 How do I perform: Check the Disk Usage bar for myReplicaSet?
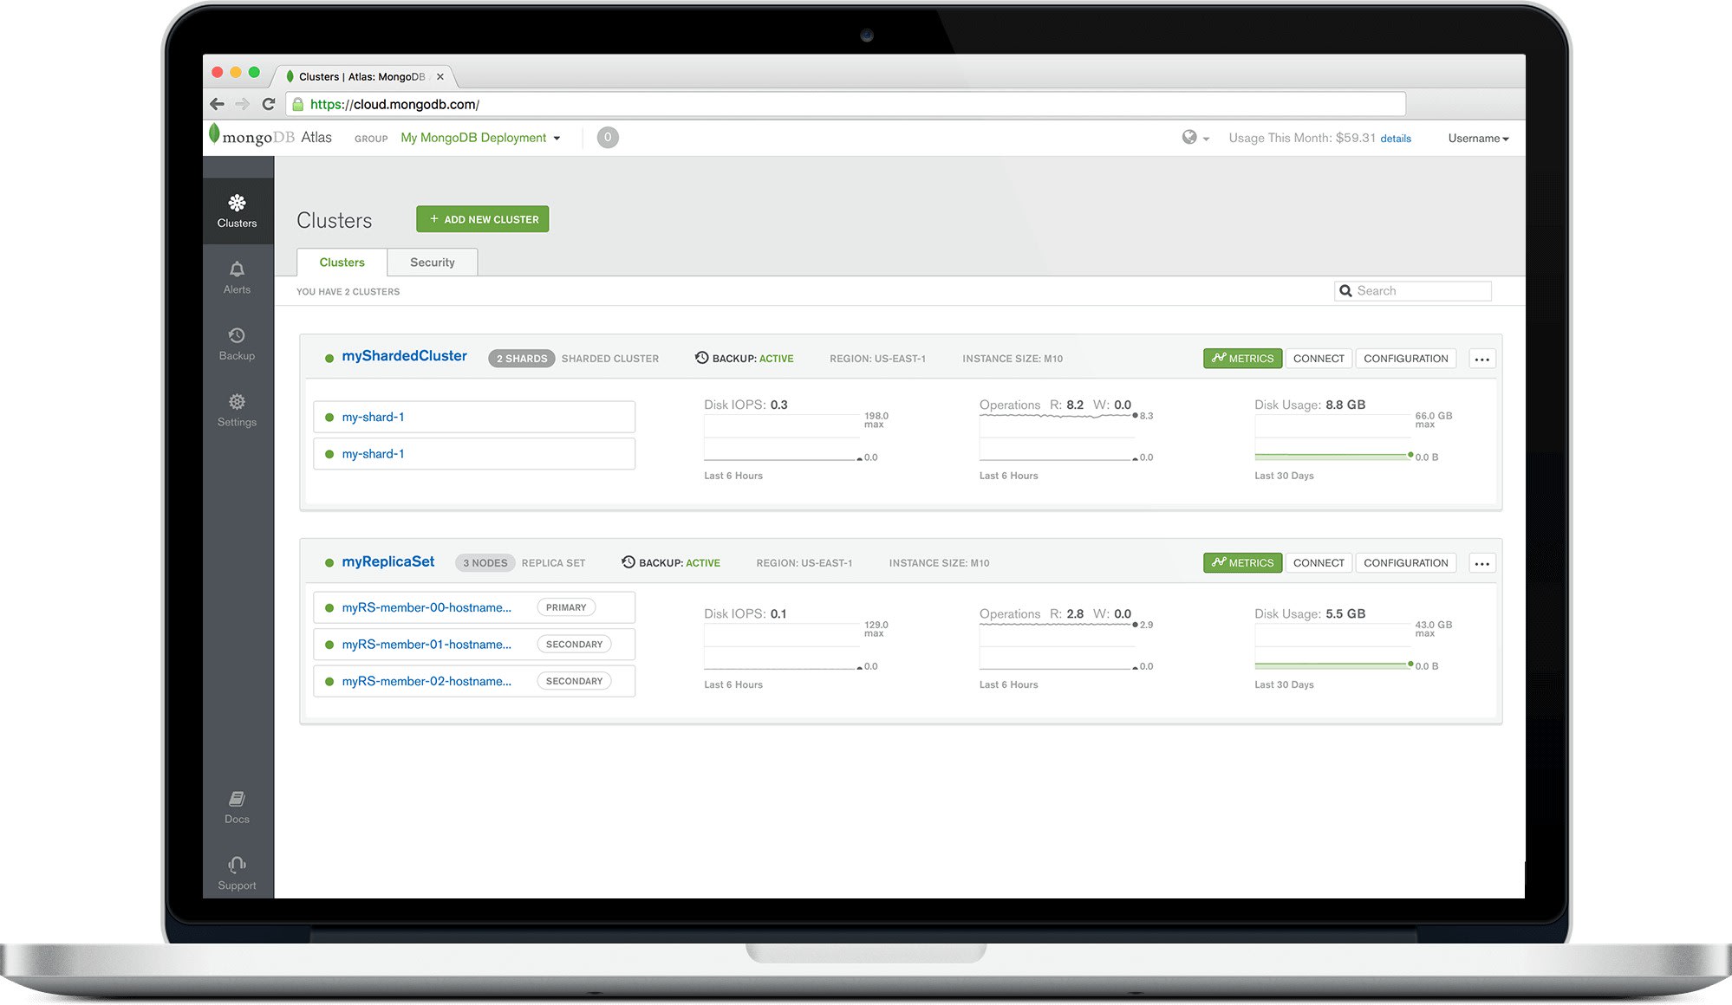1332,665
